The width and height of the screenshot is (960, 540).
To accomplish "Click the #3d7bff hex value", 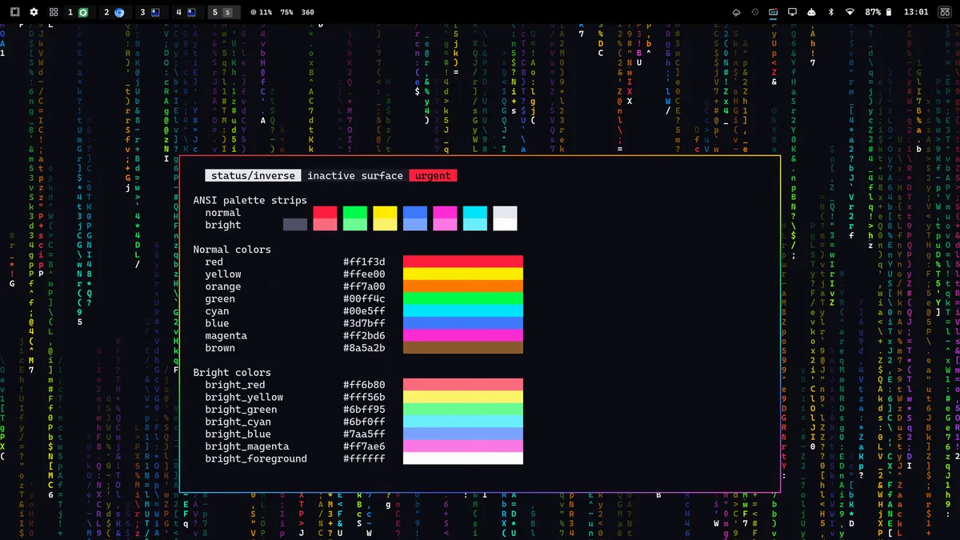I will [364, 323].
